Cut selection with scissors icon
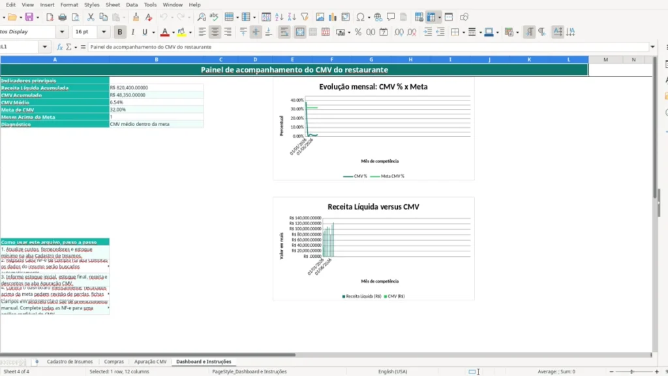This screenshot has width=668, height=376. 91,17
